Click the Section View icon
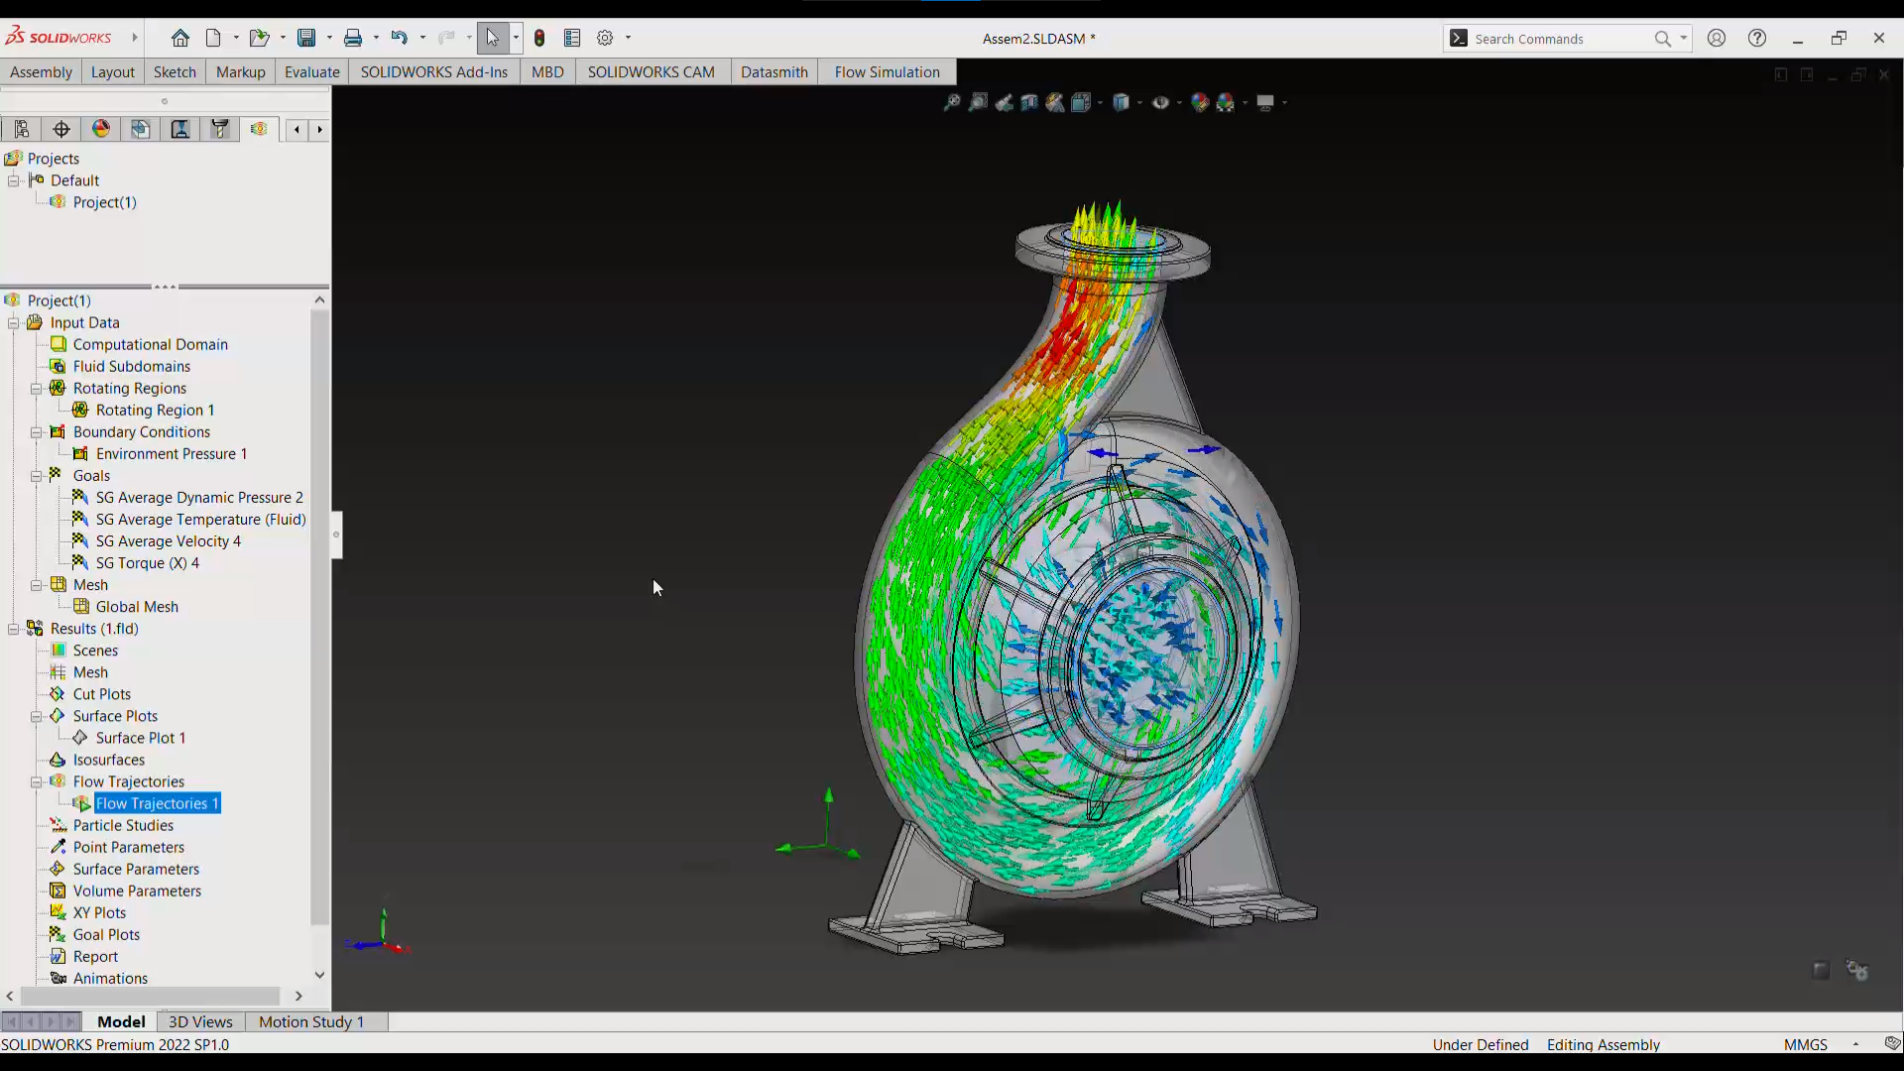This screenshot has height=1071, width=1904. (1029, 102)
